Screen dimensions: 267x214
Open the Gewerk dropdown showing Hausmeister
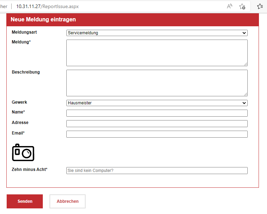tap(157, 103)
